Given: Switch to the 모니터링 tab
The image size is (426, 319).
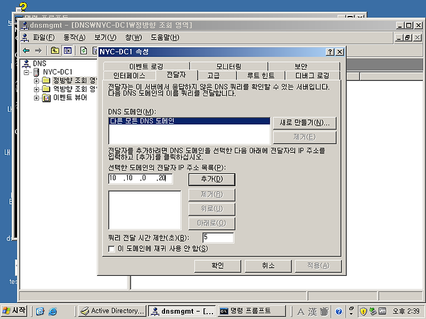Looking at the screenshot, I should pos(229,66).
